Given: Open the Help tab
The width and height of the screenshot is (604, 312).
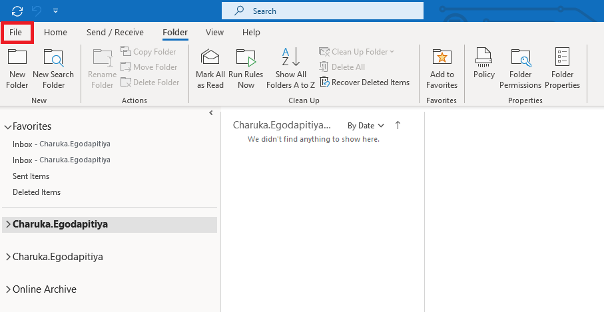Looking at the screenshot, I should pyautogui.click(x=251, y=33).
